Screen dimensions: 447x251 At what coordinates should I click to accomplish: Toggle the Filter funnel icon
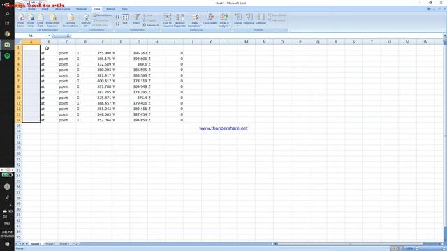[x=137, y=20]
